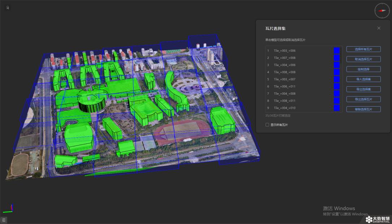392x224 pixels.
Task: Select the Tile_+004_+010 row
Action: click(x=303, y=108)
